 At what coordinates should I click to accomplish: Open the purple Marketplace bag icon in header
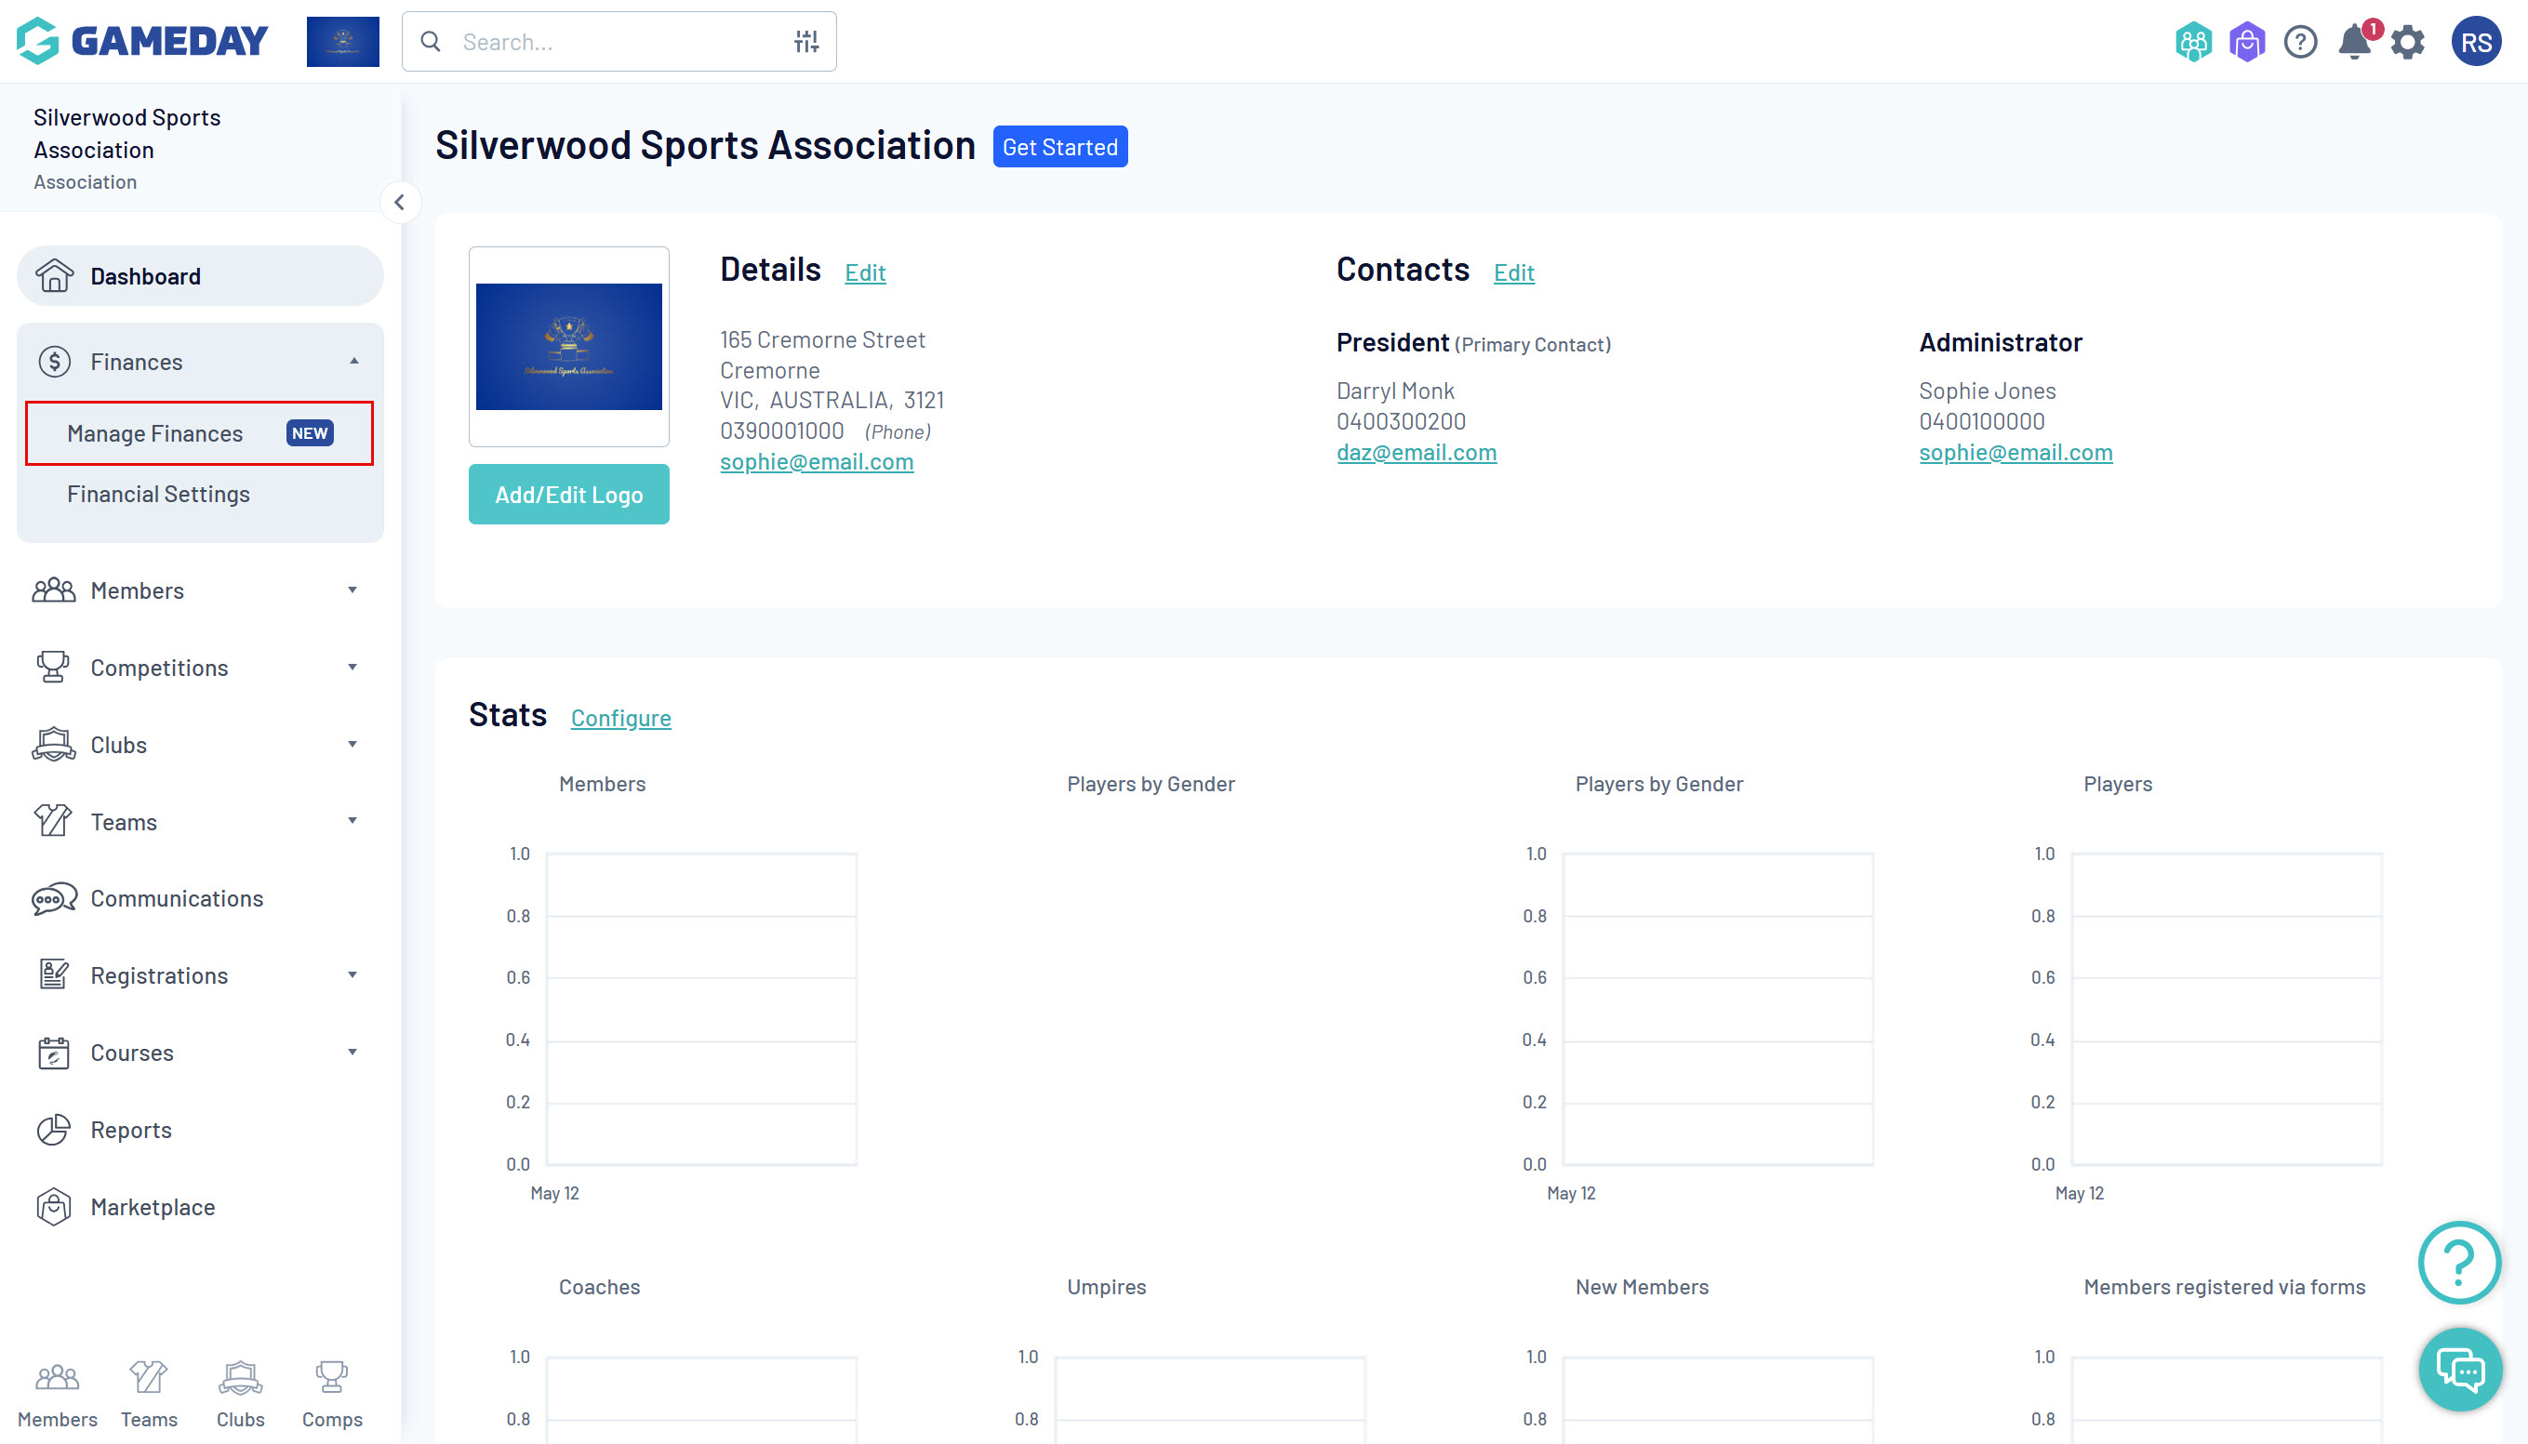[x=2246, y=43]
